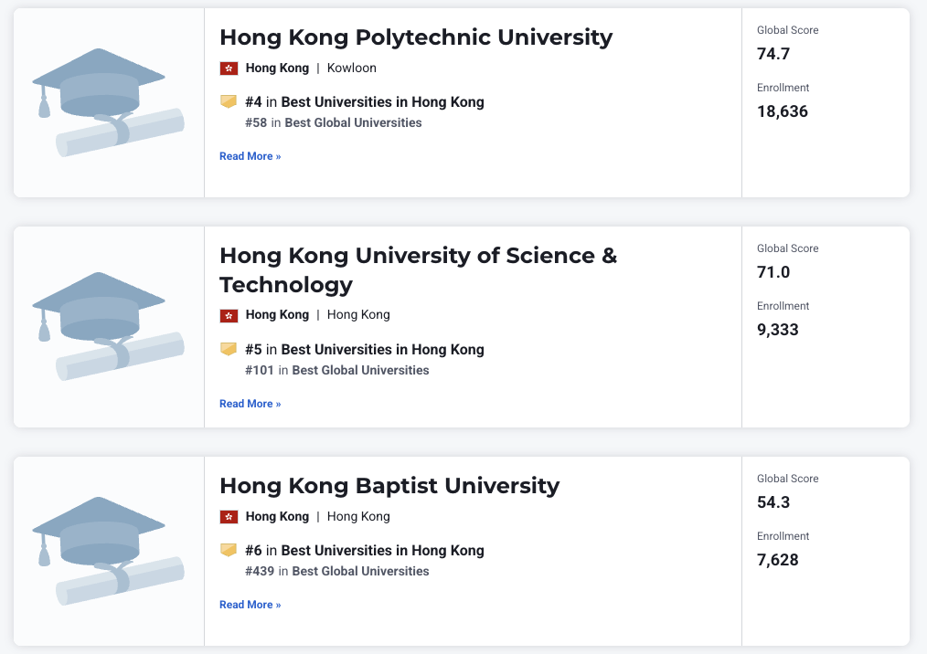Open Hong Kong Polytechnic University title

(416, 37)
